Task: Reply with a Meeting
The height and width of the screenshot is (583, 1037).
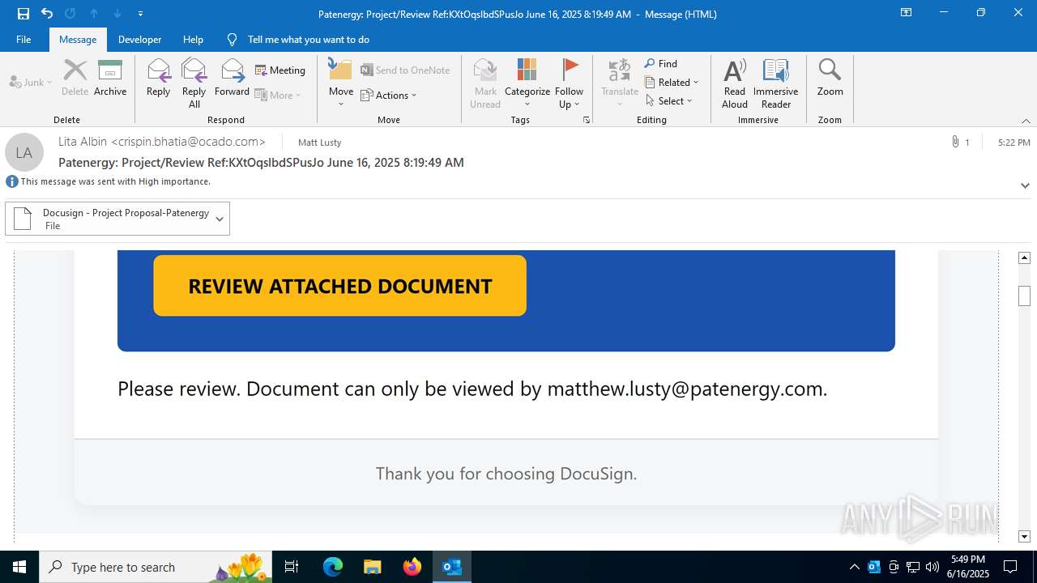Action: 280,70
